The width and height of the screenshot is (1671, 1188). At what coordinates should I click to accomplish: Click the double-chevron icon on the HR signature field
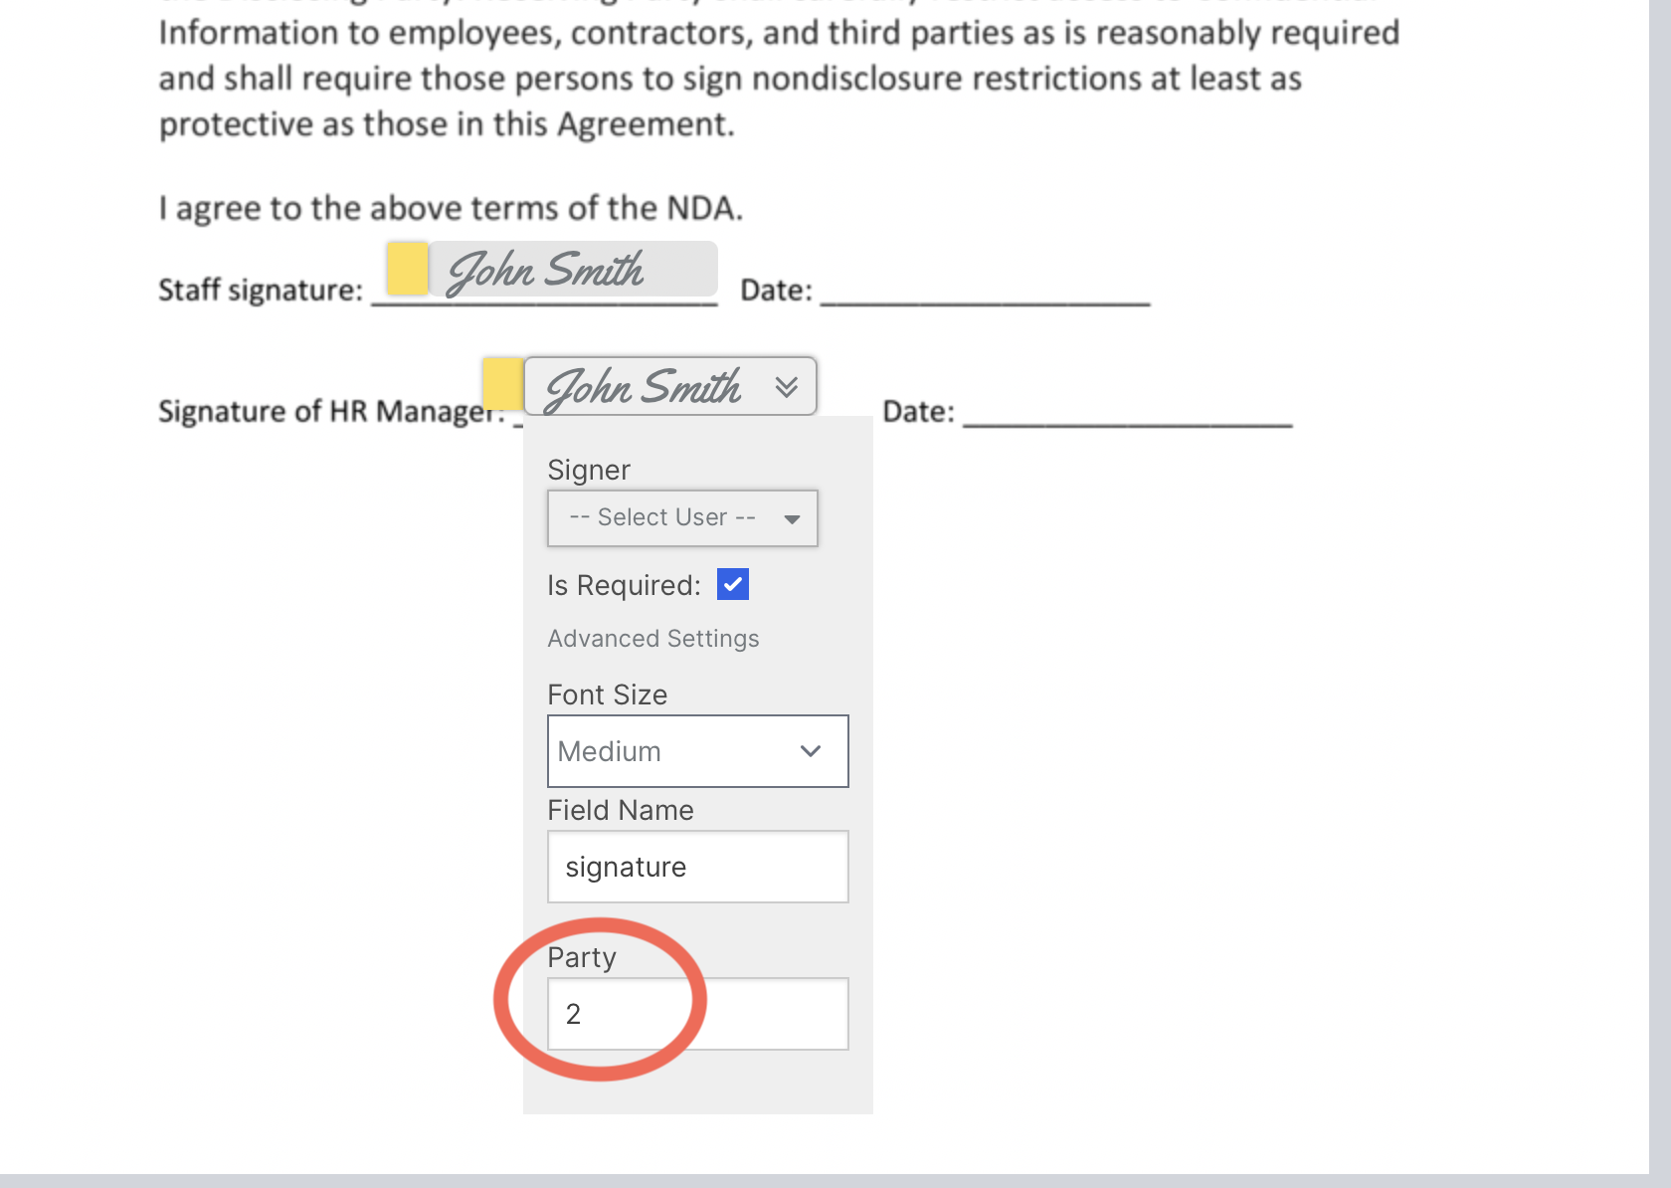787,386
